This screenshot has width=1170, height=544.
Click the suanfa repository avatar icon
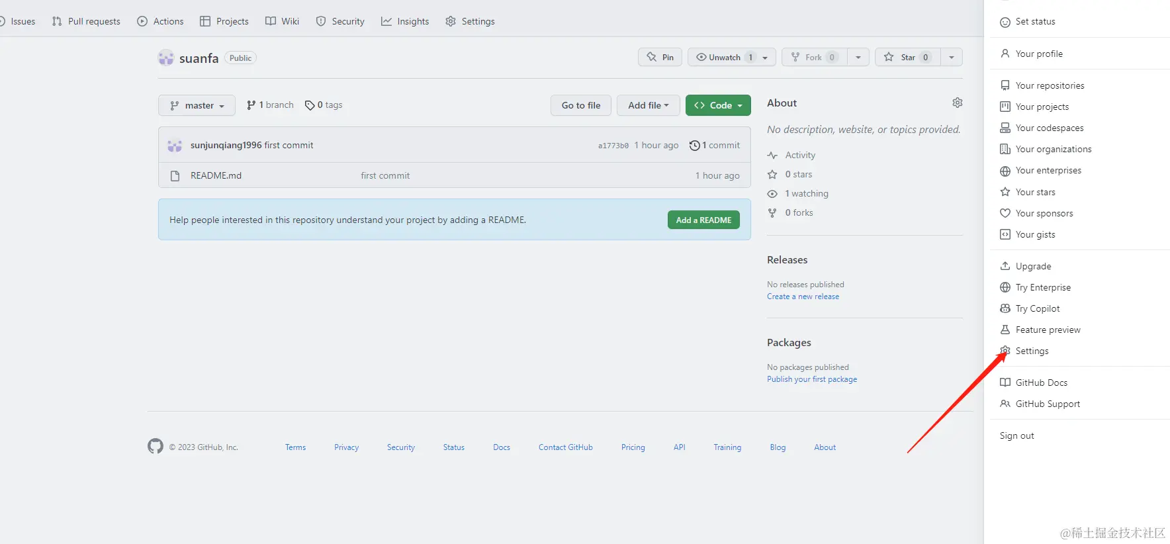166,58
